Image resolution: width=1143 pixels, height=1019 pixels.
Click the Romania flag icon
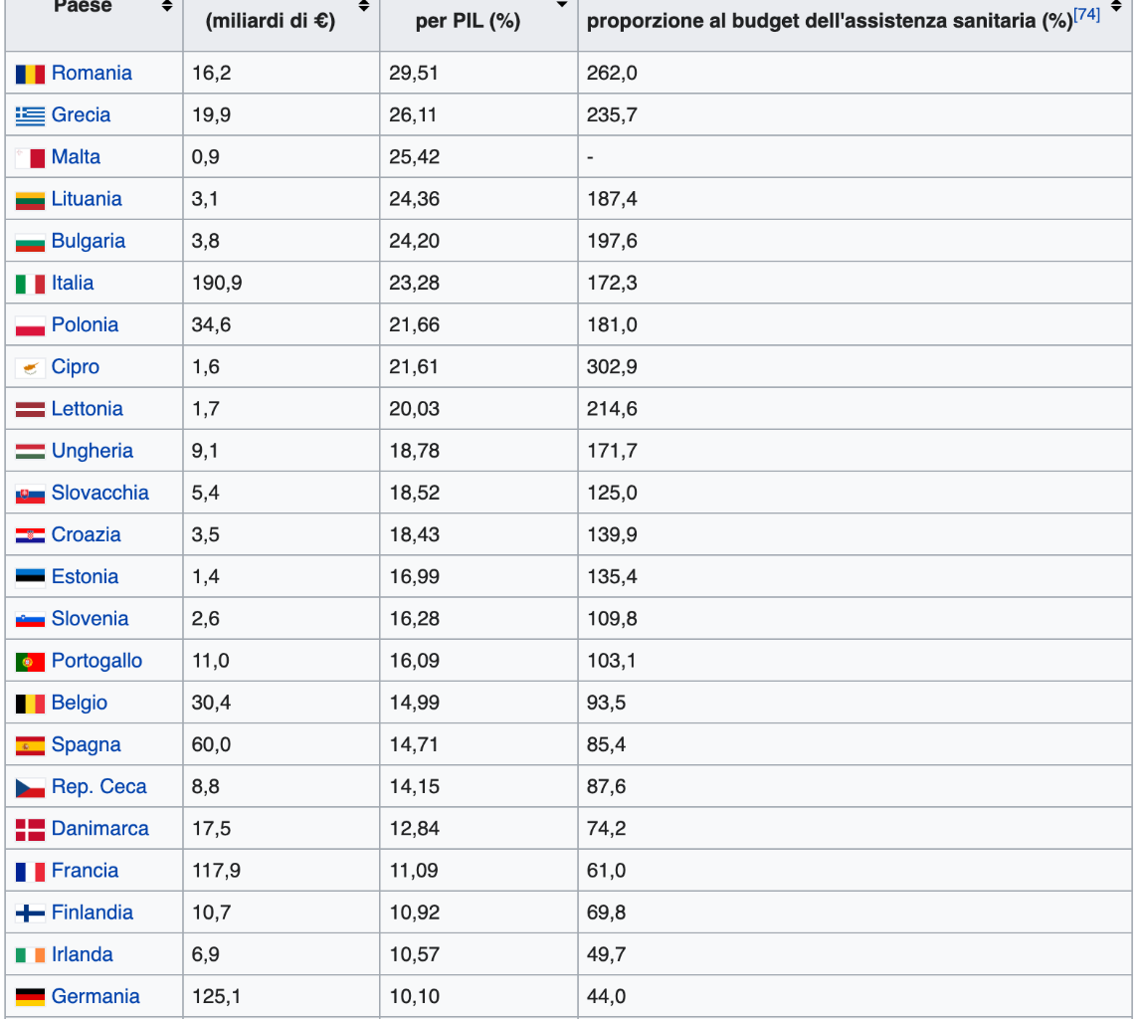(30, 74)
